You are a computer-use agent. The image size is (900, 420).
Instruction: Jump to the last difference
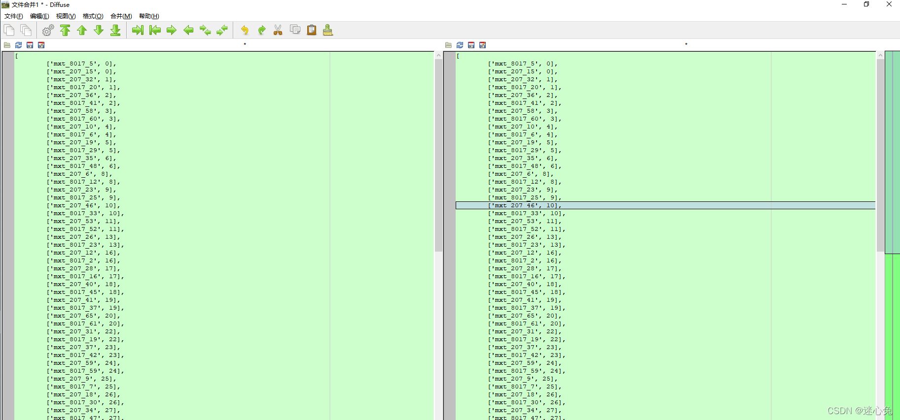(x=115, y=30)
